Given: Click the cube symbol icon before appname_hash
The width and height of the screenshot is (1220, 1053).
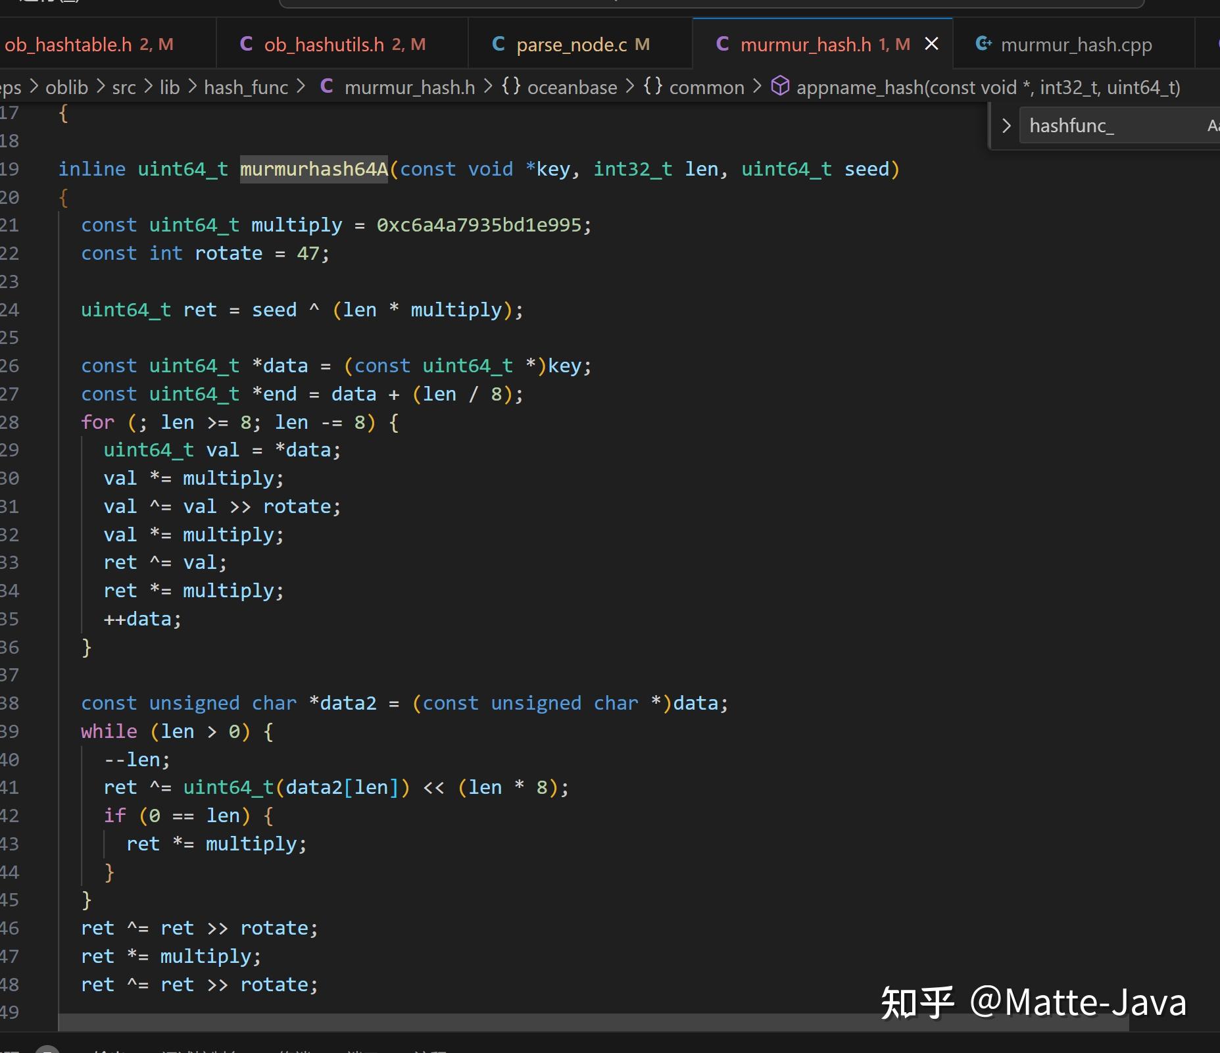Looking at the screenshot, I should 781,86.
